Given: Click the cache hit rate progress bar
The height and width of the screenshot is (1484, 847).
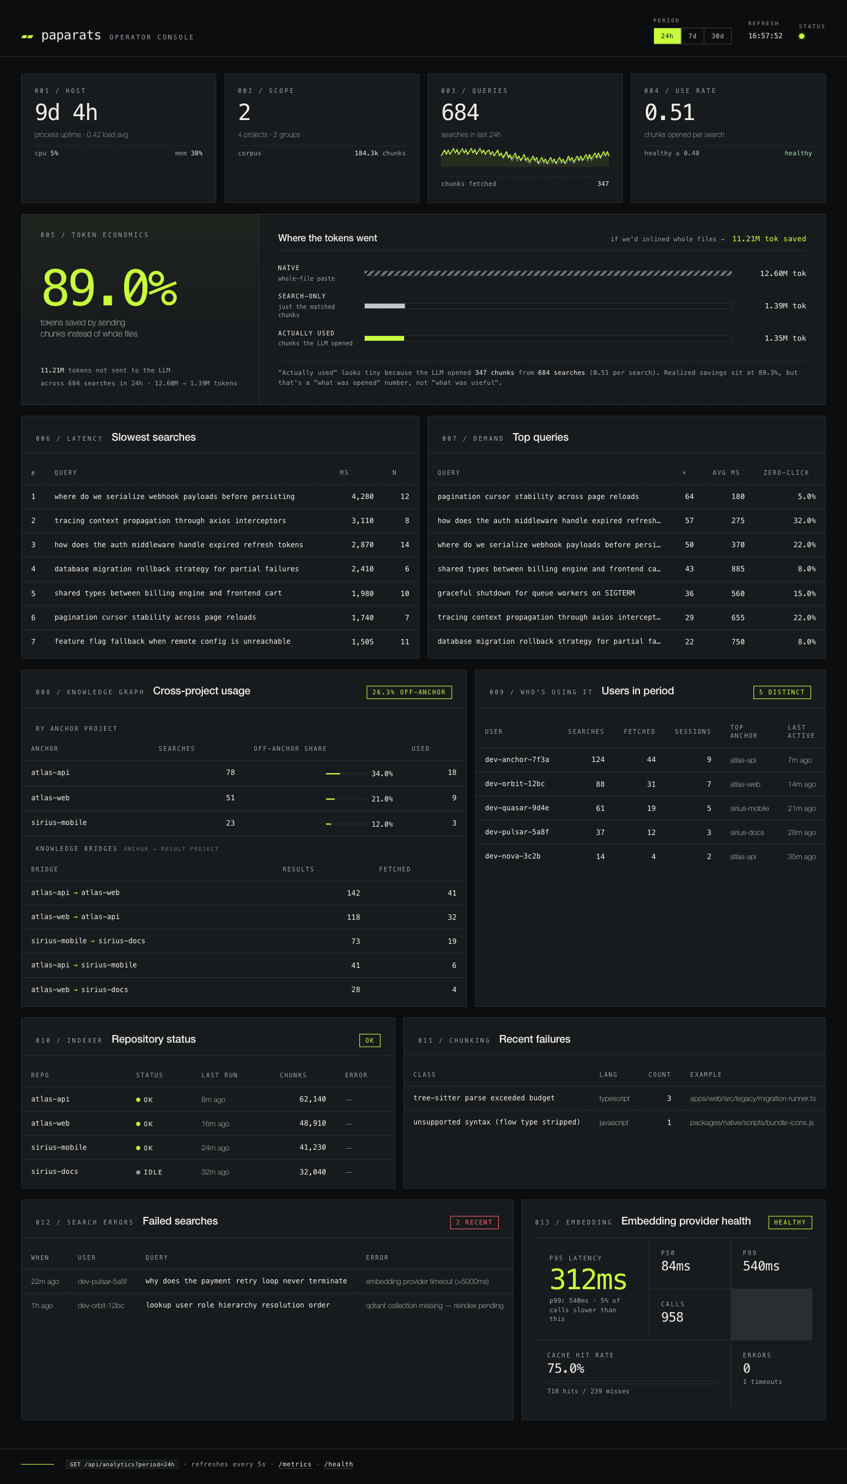Looking at the screenshot, I should 633,1382.
